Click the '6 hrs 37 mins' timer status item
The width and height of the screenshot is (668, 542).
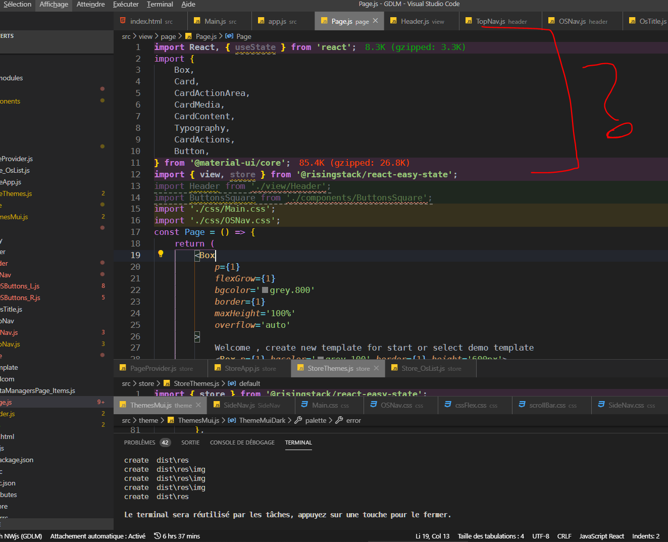(x=177, y=536)
